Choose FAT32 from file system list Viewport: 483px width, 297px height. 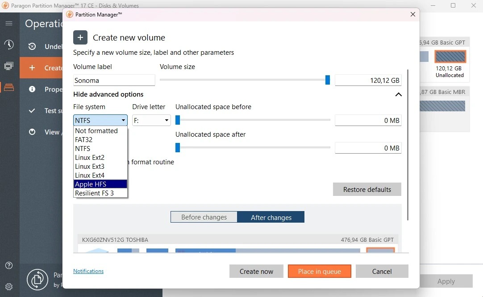click(100, 140)
